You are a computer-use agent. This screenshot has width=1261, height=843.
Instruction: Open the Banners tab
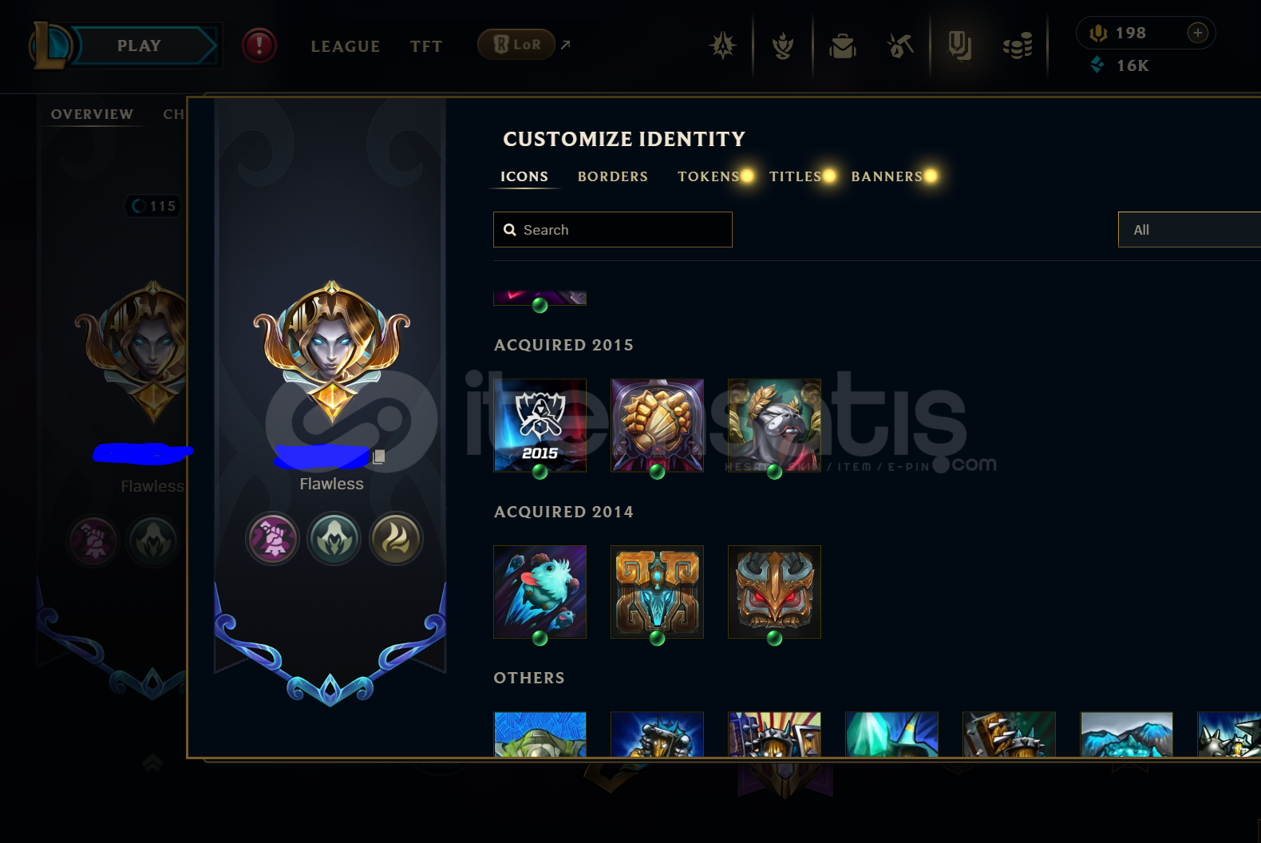(887, 176)
